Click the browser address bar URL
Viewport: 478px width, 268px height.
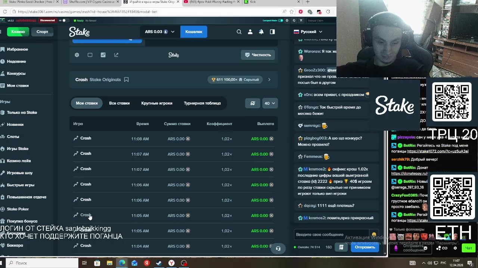coord(87,12)
